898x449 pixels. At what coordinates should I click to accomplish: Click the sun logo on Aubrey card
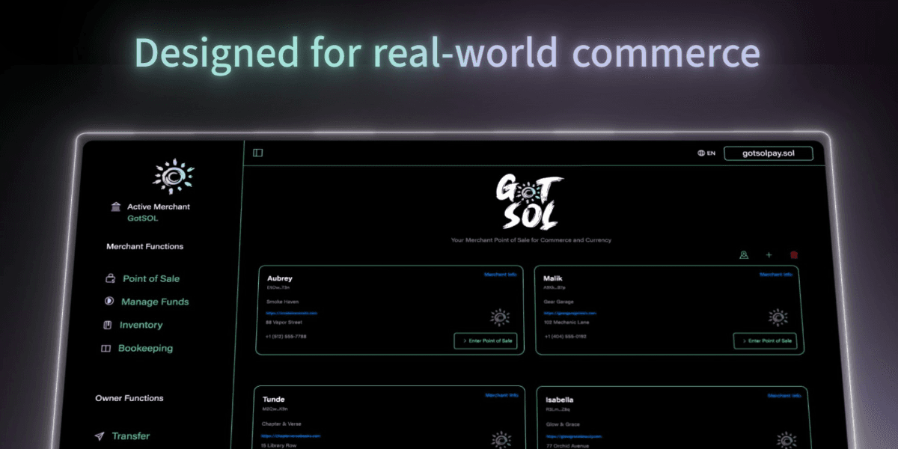pyautogui.click(x=500, y=317)
